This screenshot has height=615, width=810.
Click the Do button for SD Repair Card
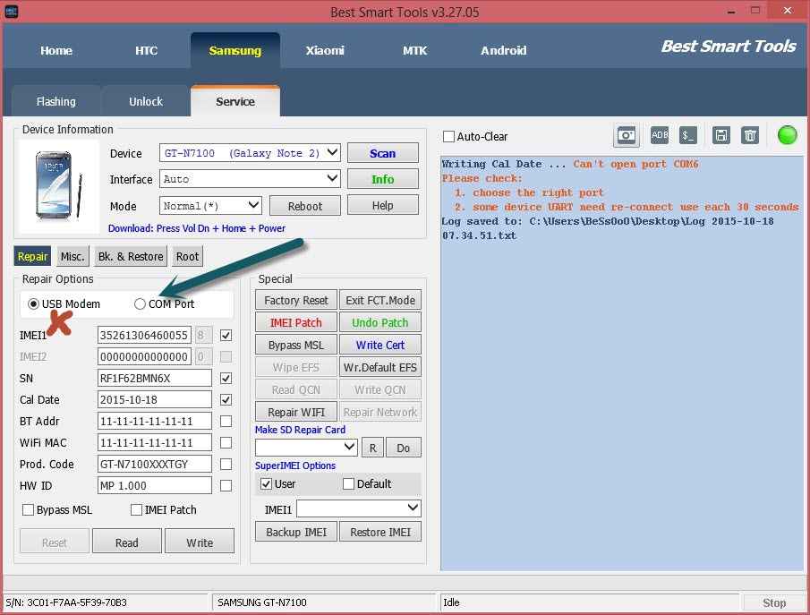404,448
